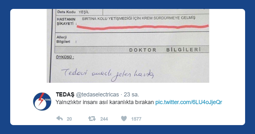
Task: View the attached hospital form photo
Action: (x=128, y=46)
